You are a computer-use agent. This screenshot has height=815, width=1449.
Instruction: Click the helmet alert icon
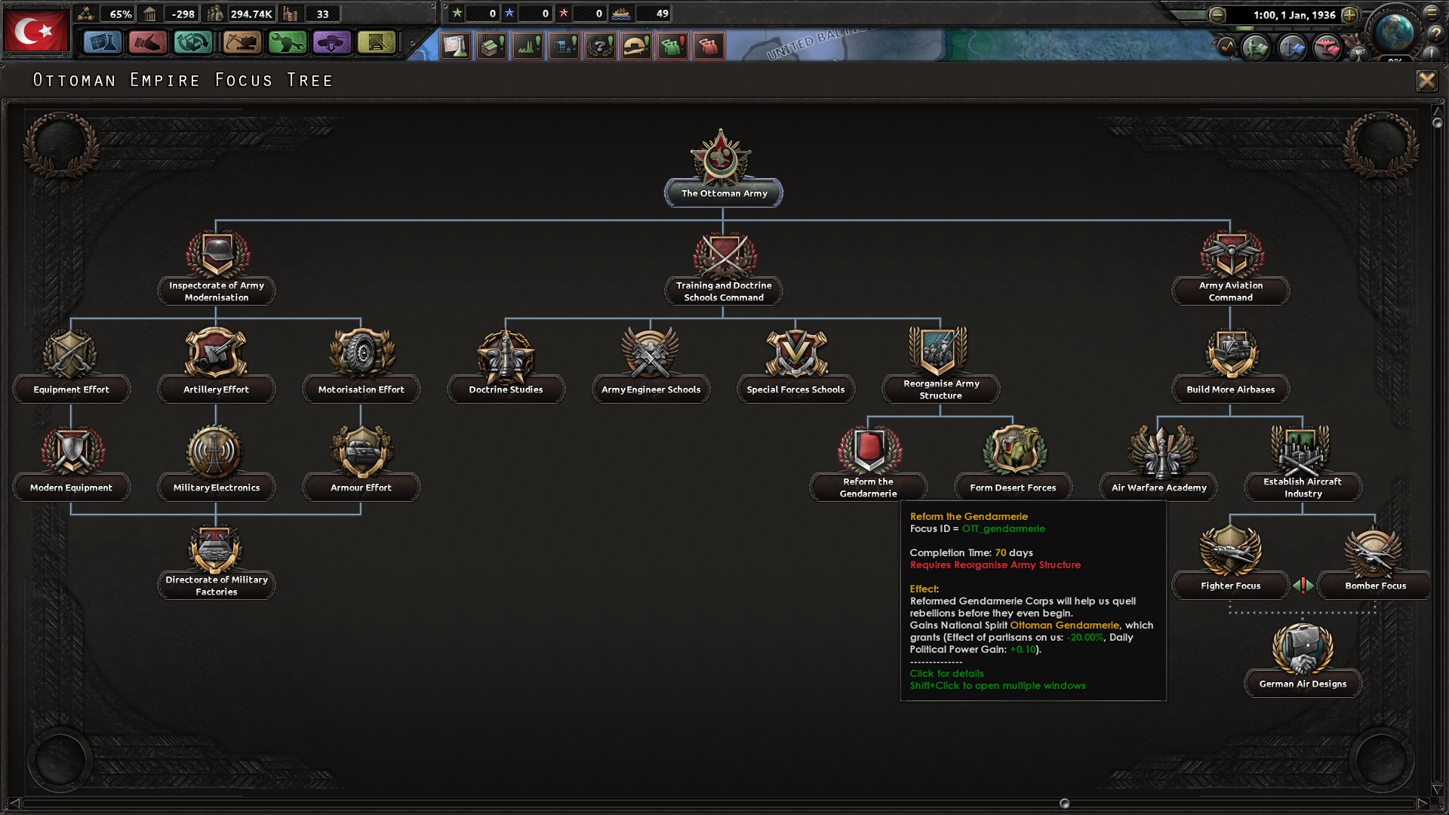tap(637, 46)
